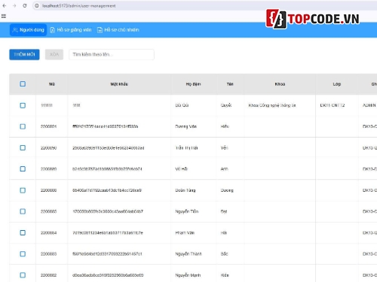Click the document icon beside Hồ sơ giảng viên
This screenshot has height=282, width=377.
52,30
